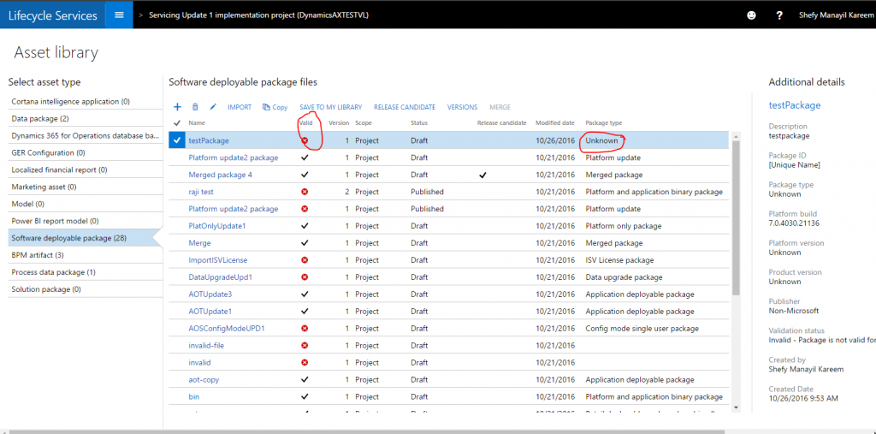Select Data package asset type

(x=40, y=118)
